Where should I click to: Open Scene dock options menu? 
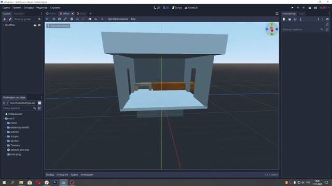point(41,14)
